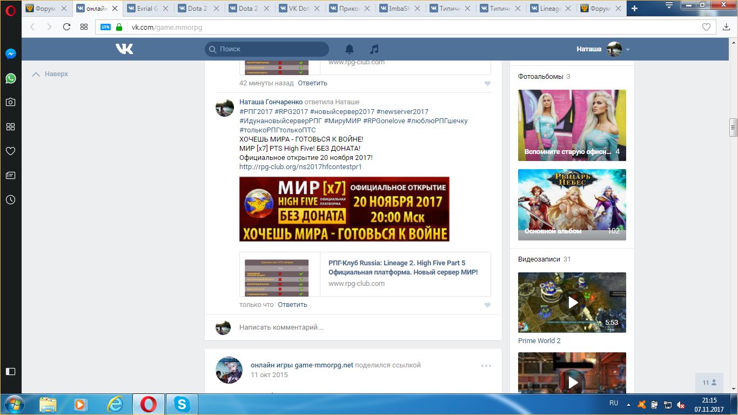Open the Основной альбом thumbnail
This screenshot has height=415, width=738.
point(572,205)
